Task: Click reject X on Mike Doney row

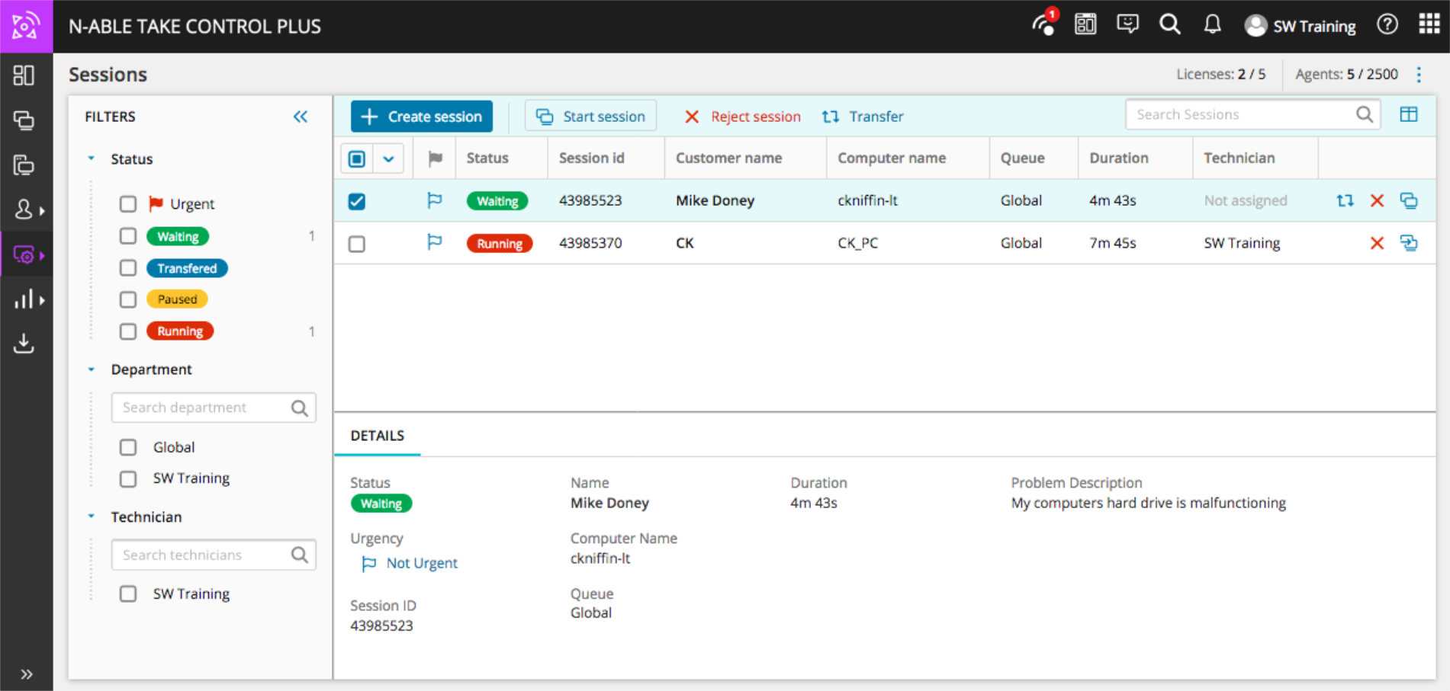Action: point(1377,200)
